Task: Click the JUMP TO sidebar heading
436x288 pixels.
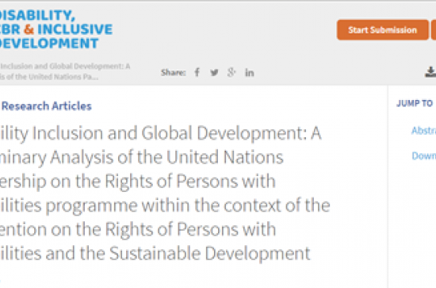Action: click(x=415, y=103)
